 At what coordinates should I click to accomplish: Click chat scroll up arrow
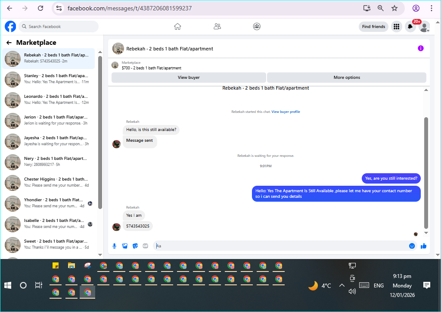pyautogui.click(x=426, y=90)
